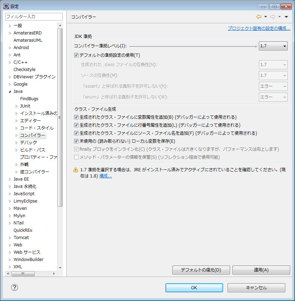This screenshot has height=301, width=295.
Task: Click the horizontal scroll-right arrow
Action: coord(54,274)
